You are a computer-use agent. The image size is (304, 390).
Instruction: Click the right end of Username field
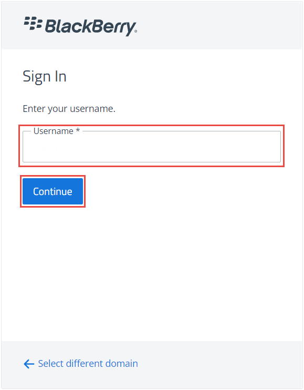pyautogui.click(x=273, y=147)
